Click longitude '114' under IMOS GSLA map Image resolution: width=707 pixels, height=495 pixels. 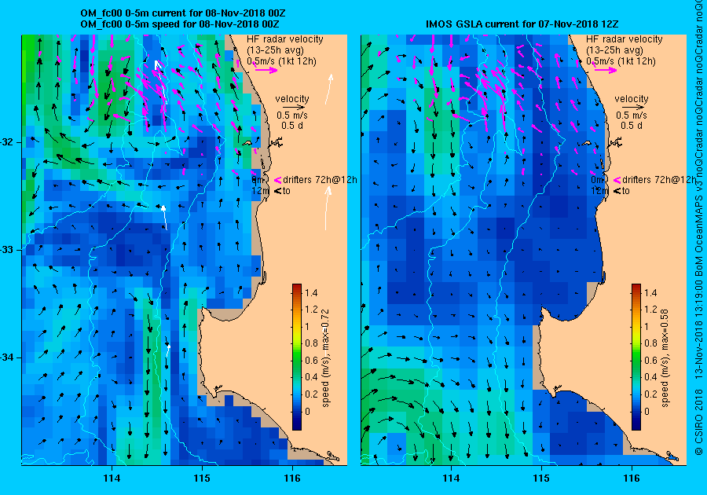[x=451, y=478]
